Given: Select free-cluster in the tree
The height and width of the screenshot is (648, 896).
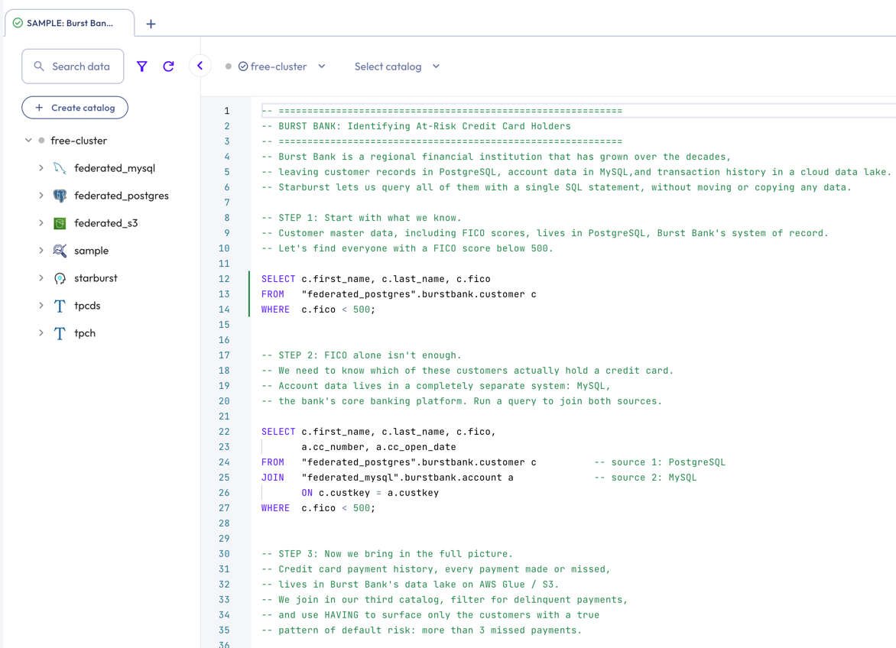Looking at the screenshot, I should (78, 141).
